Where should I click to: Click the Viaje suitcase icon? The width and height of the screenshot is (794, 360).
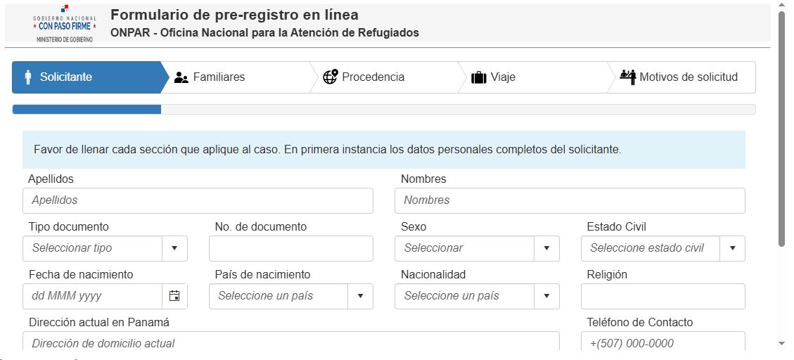click(x=479, y=77)
